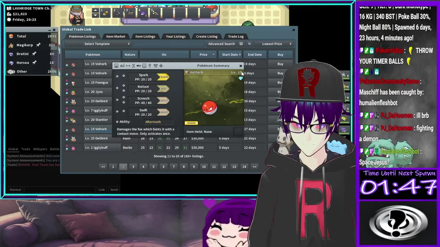This screenshot has width=440, height=247.
Task: Open the hourglass tab in Pokémon Summary
Action: (x=133, y=66)
